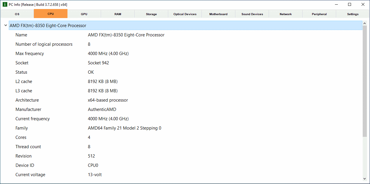Click 'AMD64 Family 21 Model 2 Stepping 0'
This screenshot has height=184, width=370.
click(x=124, y=128)
